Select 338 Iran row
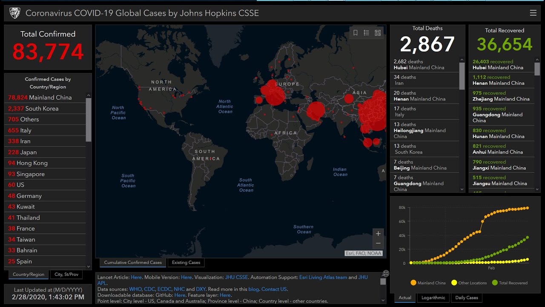 click(45, 141)
